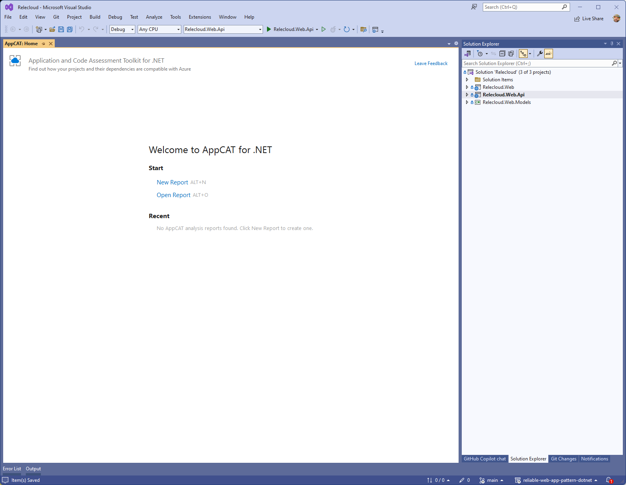626x485 pixels.
Task: Click the Restart circular arrow icon
Action: (347, 29)
